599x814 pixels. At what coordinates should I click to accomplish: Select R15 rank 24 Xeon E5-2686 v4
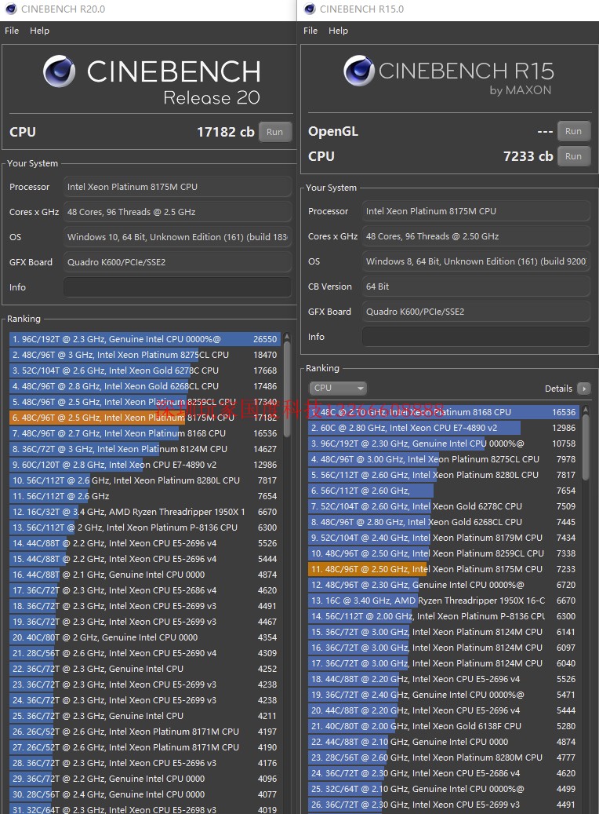point(444,773)
